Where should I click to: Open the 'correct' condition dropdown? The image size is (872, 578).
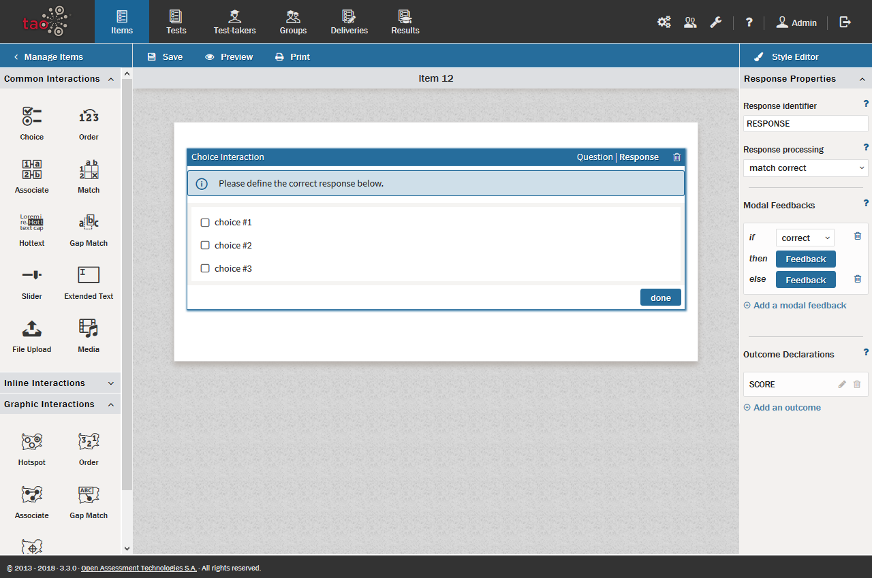pos(805,238)
